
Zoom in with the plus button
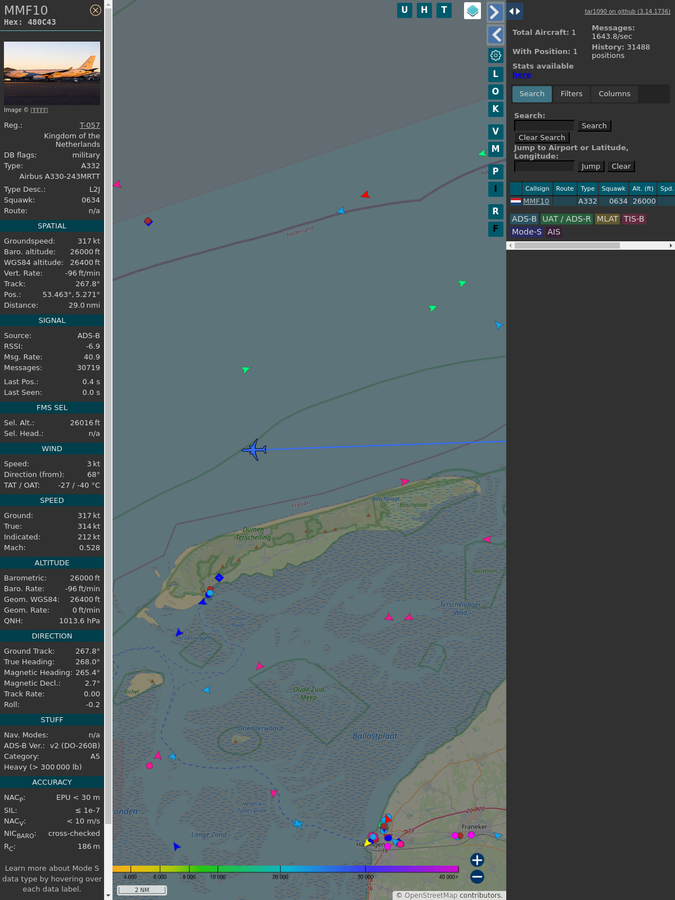[477, 860]
